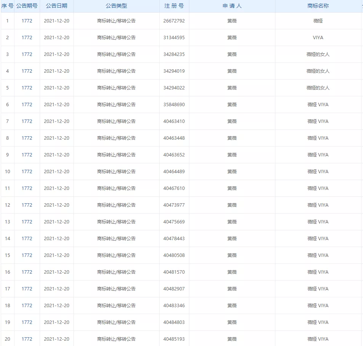
Task: Click 商标转让/移转公告 type in row 11
Action: (x=117, y=188)
